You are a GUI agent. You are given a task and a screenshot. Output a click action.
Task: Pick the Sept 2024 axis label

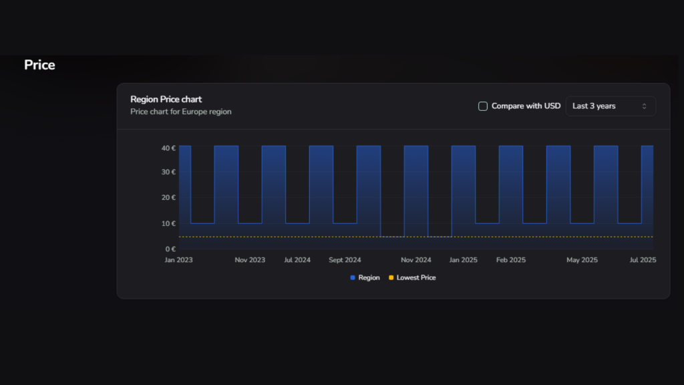345,260
